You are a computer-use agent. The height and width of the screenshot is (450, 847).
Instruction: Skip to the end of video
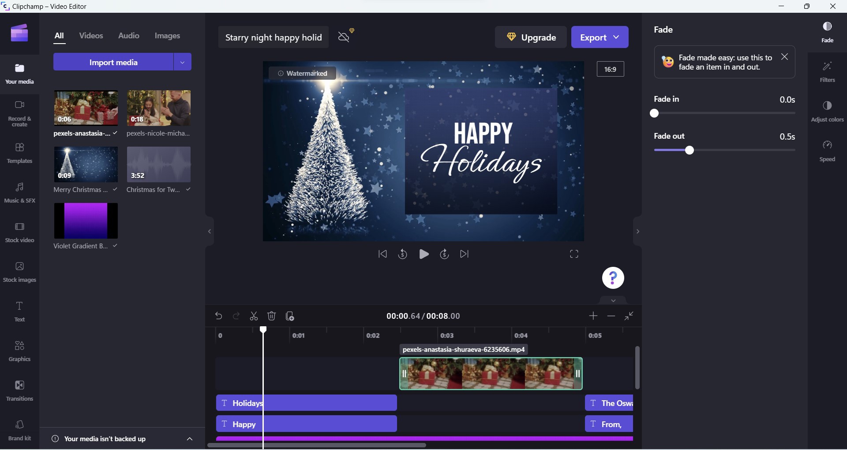tap(465, 254)
